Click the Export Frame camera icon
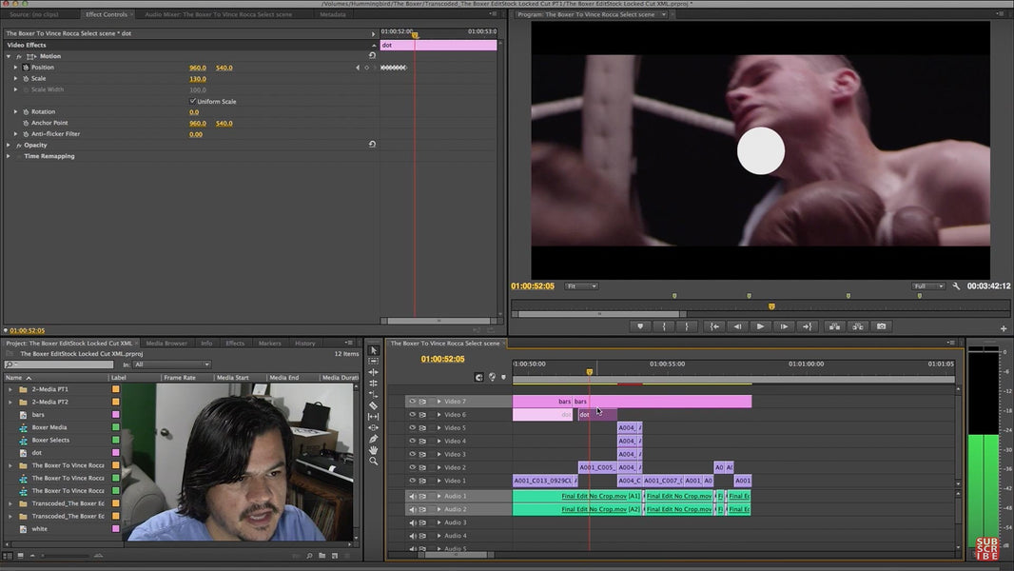Viewport: 1014px width, 571px height. [x=882, y=325]
